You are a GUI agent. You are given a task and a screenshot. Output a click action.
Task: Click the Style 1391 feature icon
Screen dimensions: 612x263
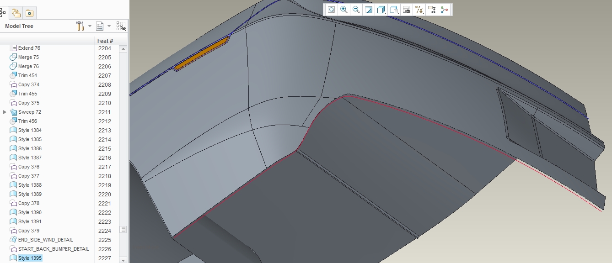[13, 221]
